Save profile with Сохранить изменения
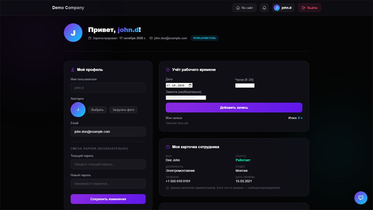The width and height of the screenshot is (373, 210). point(108,199)
